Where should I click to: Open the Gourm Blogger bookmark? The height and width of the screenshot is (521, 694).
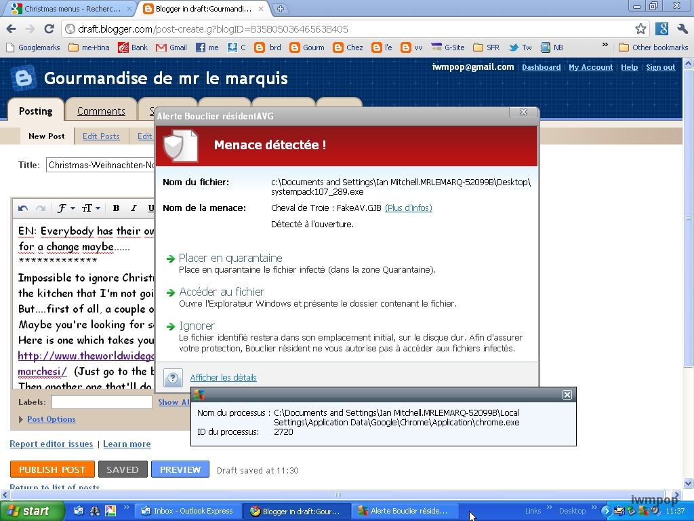[307, 47]
